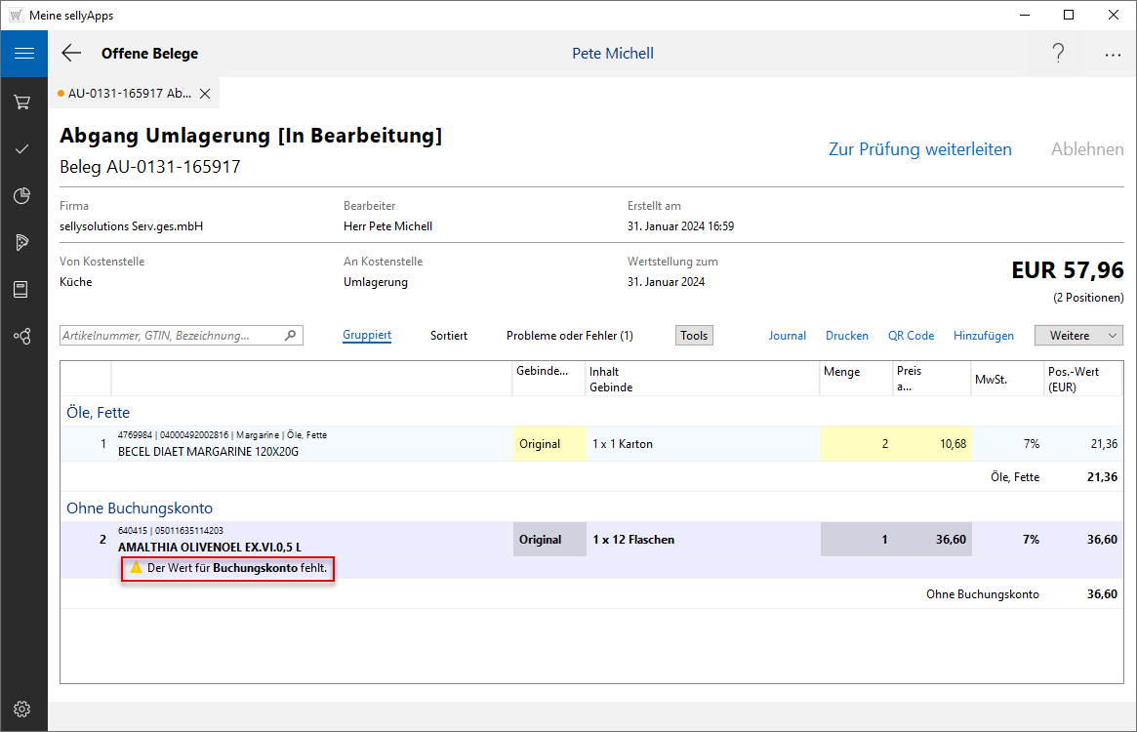The width and height of the screenshot is (1137, 732).
Task: Open the hamburger navigation menu
Action: coord(23,54)
